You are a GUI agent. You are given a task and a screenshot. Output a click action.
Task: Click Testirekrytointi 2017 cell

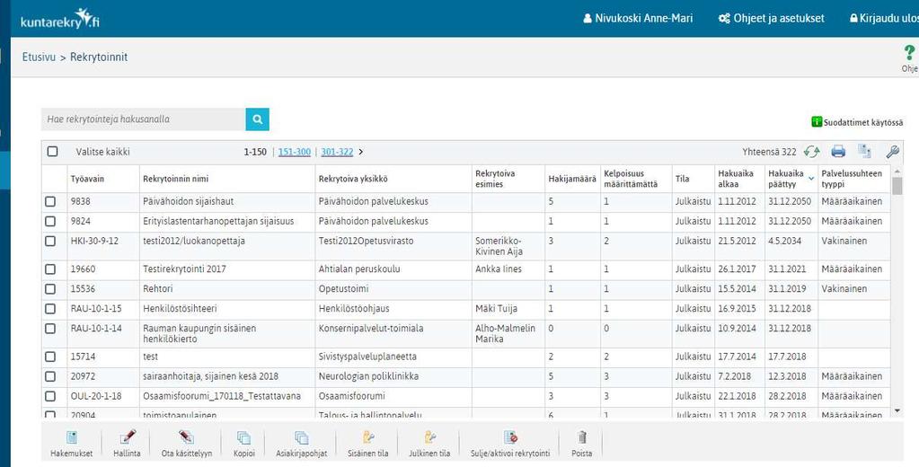(x=184, y=269)
